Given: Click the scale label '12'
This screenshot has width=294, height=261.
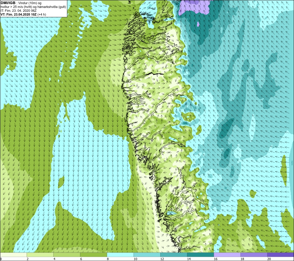Looking at the screenshot, I should pyautogui.click(x=162, y=259).
